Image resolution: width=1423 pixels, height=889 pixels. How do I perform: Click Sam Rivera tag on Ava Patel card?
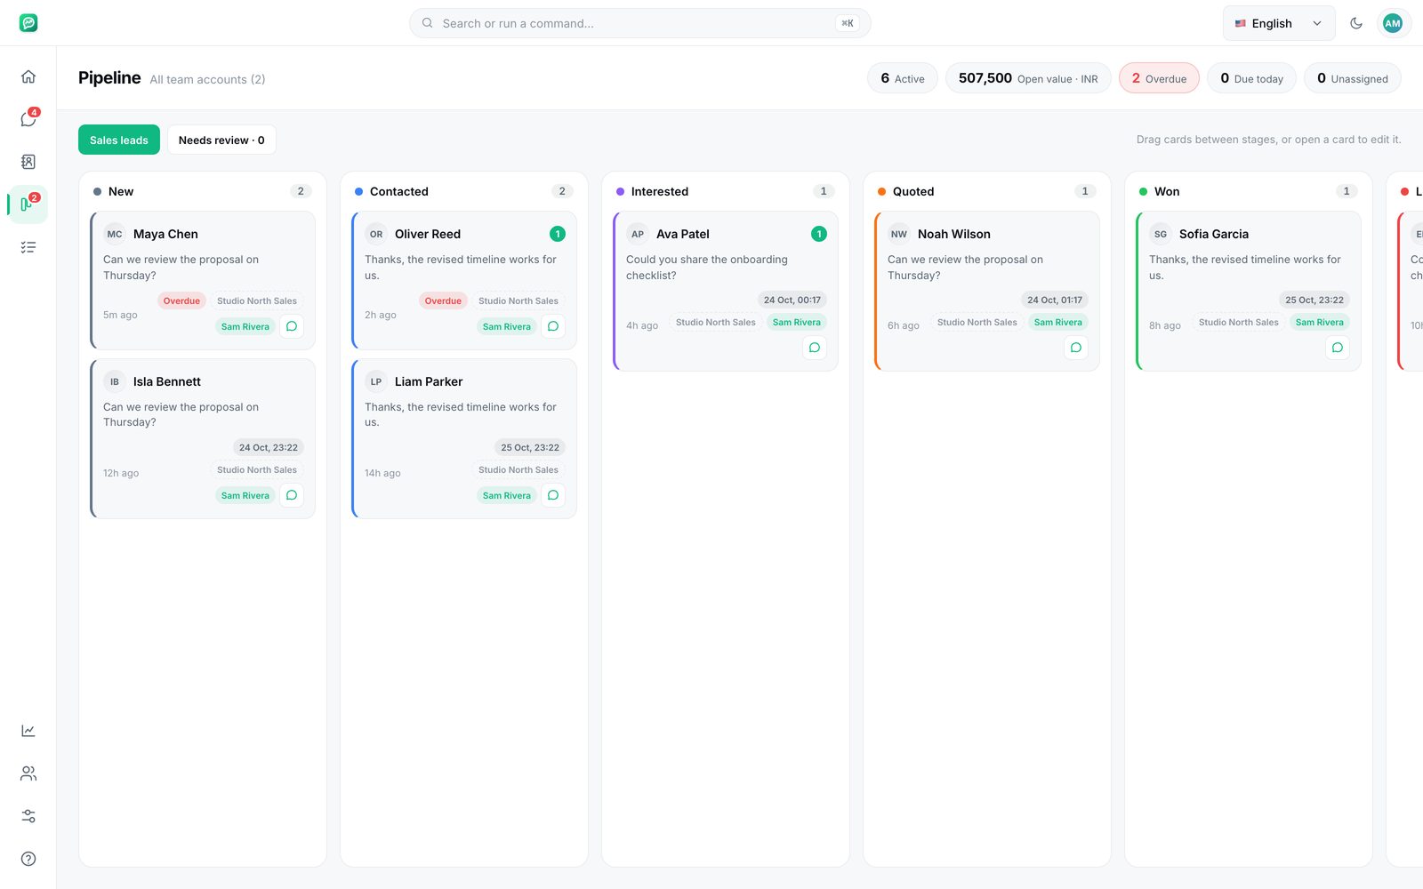797,322
